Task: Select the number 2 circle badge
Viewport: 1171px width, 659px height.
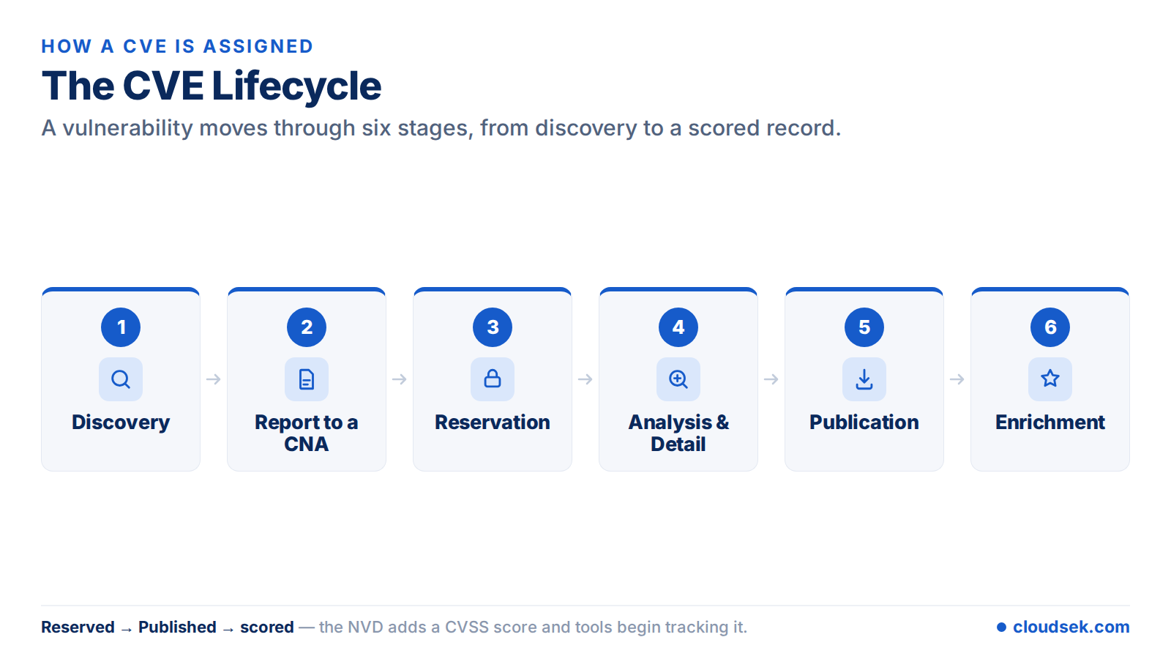Action: click(307, 327)
